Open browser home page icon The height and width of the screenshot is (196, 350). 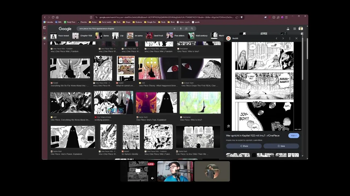(x=57, y=17)
